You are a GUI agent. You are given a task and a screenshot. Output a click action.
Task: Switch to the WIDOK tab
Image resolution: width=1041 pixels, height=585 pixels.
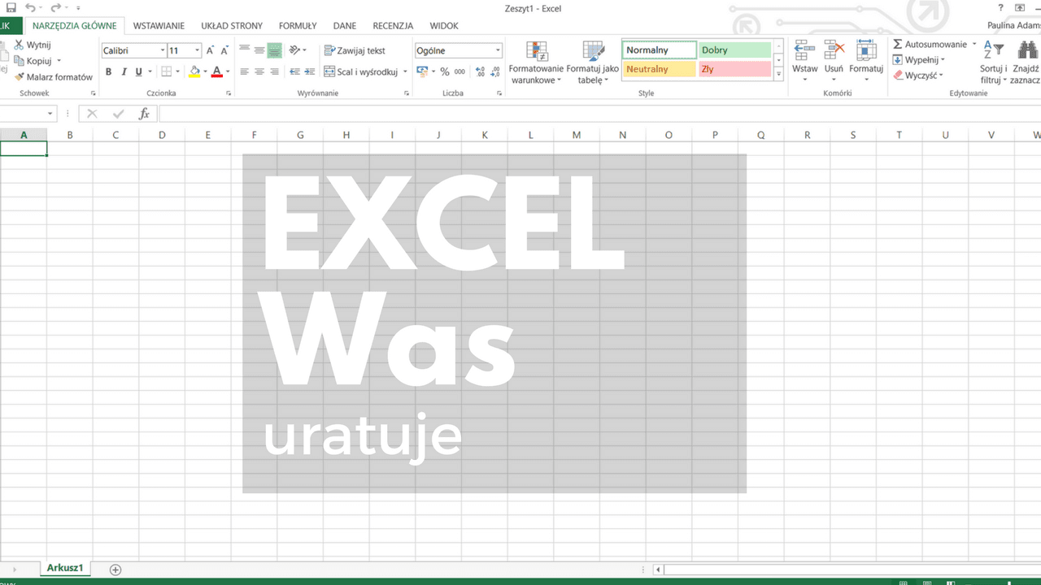click(x=444, y=26)
